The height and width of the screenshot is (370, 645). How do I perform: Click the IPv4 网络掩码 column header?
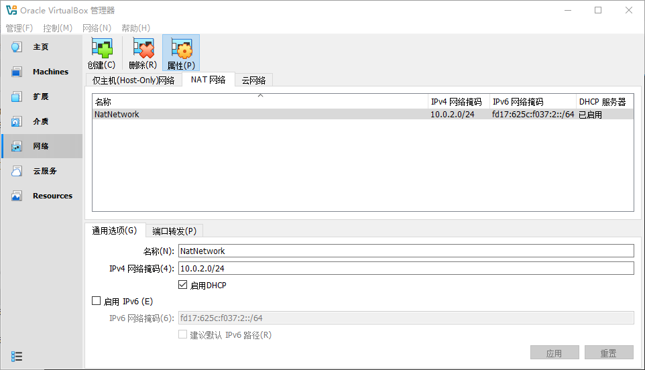[459, 101]
